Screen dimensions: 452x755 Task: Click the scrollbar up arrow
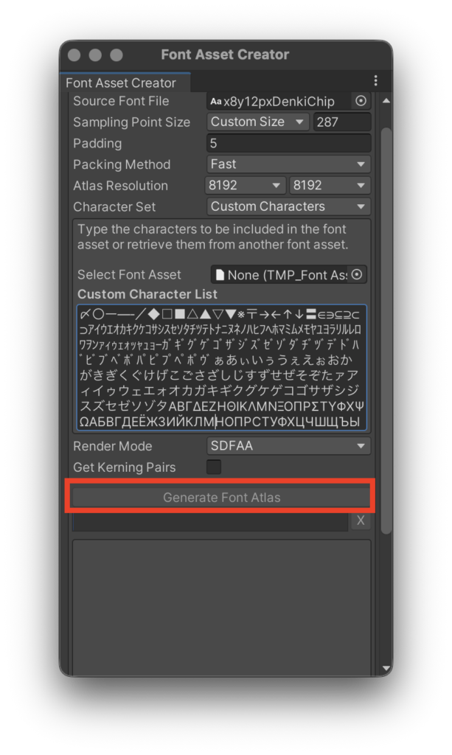click(386, 100)
